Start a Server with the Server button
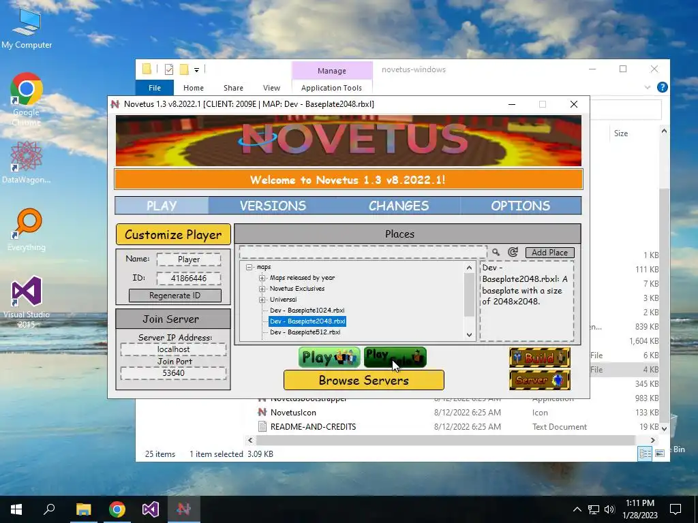 click(x=540, y=380)
